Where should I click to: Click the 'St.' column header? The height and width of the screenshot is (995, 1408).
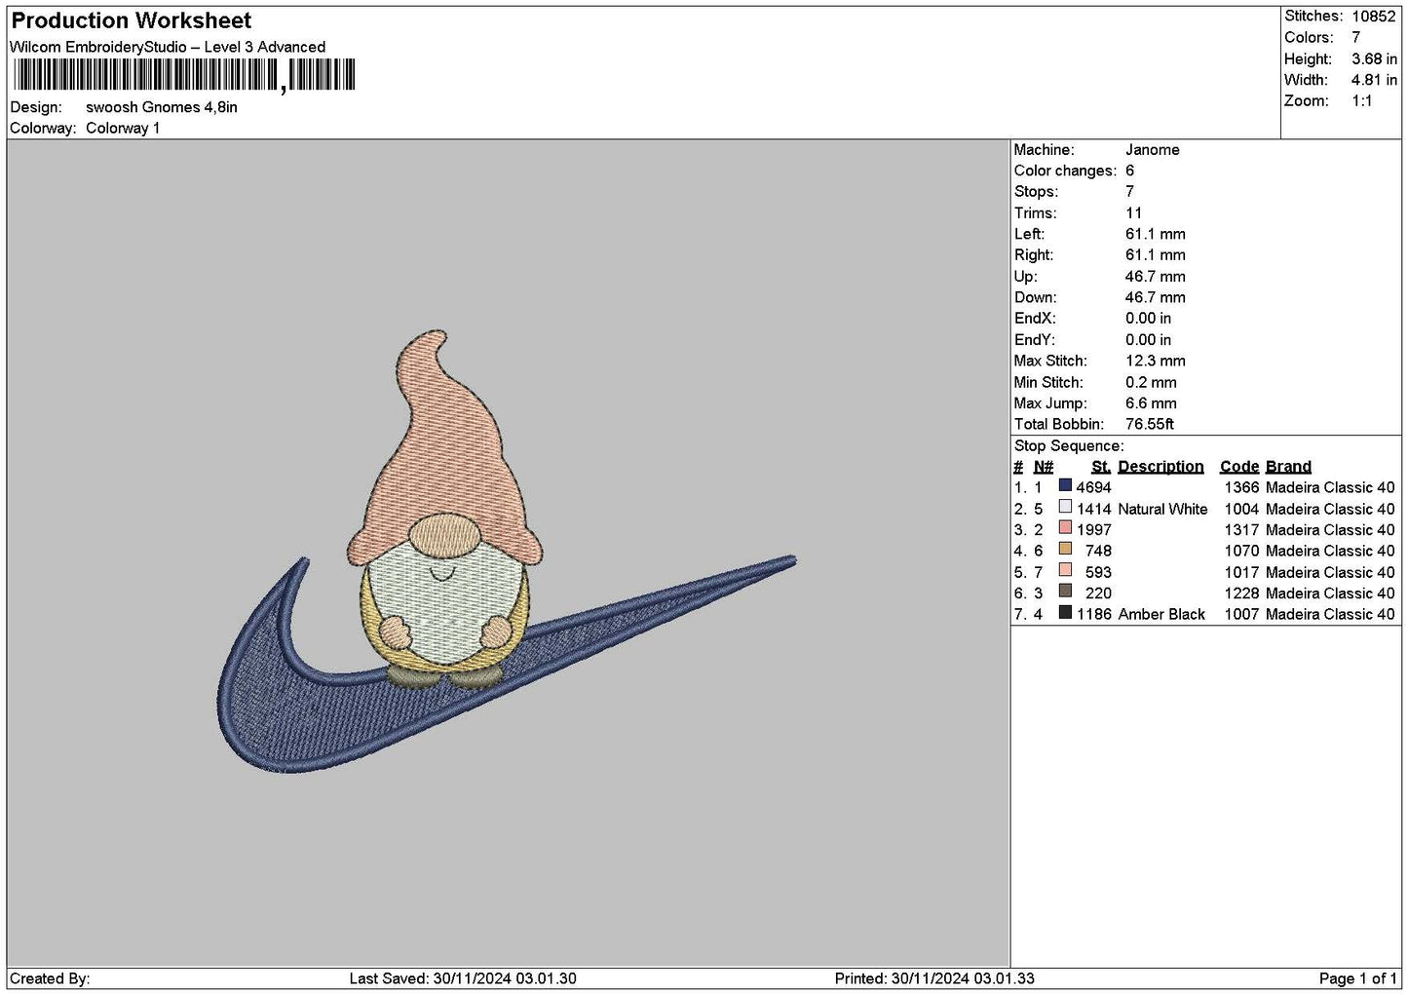coord(1101,467)
